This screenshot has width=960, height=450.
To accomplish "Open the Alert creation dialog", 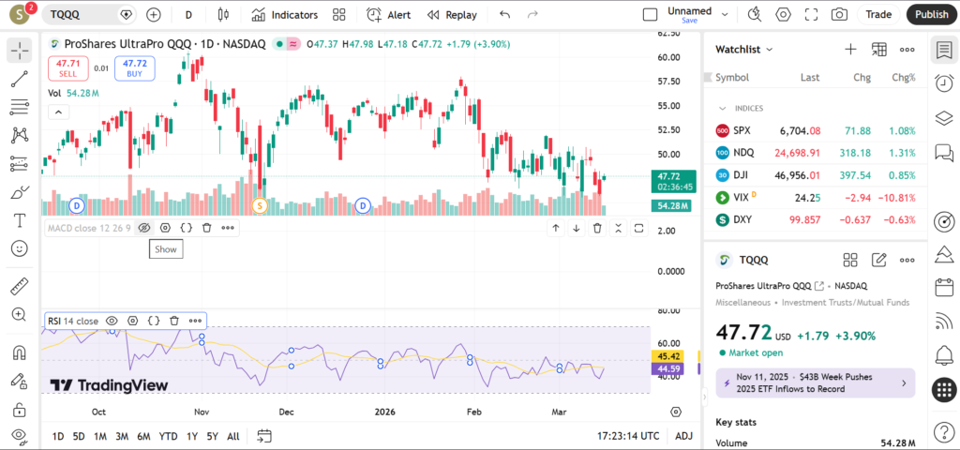I will pos(388,15).
